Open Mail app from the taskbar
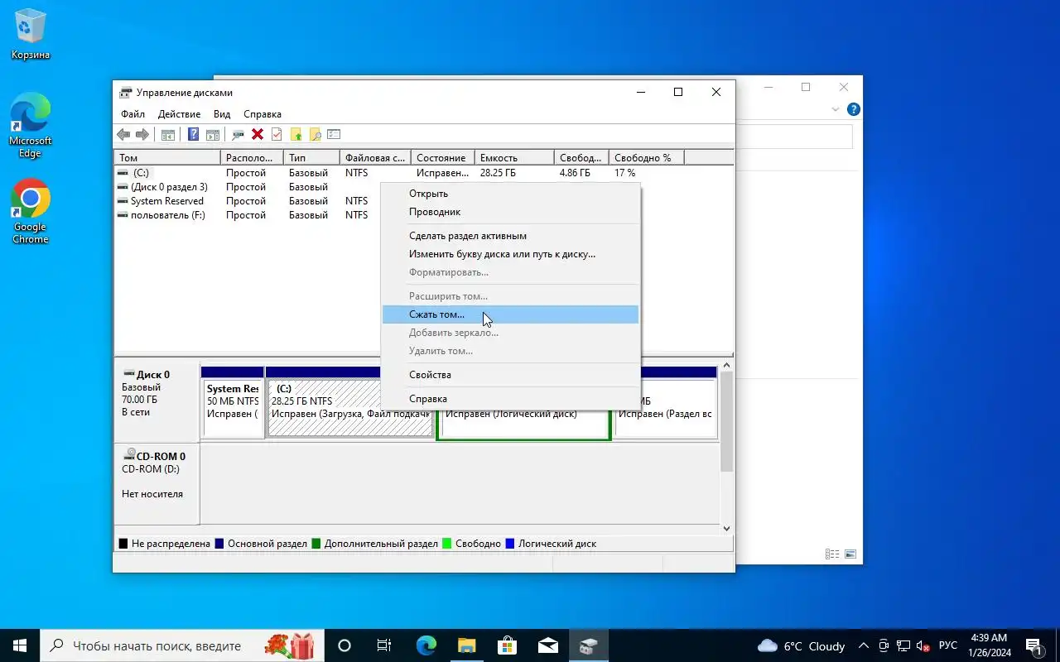The image size is (1060, 662). pyautogui.click(x=547, y=645)
